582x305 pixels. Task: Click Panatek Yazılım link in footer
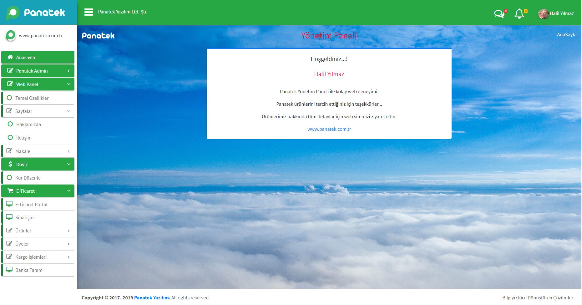152,298
